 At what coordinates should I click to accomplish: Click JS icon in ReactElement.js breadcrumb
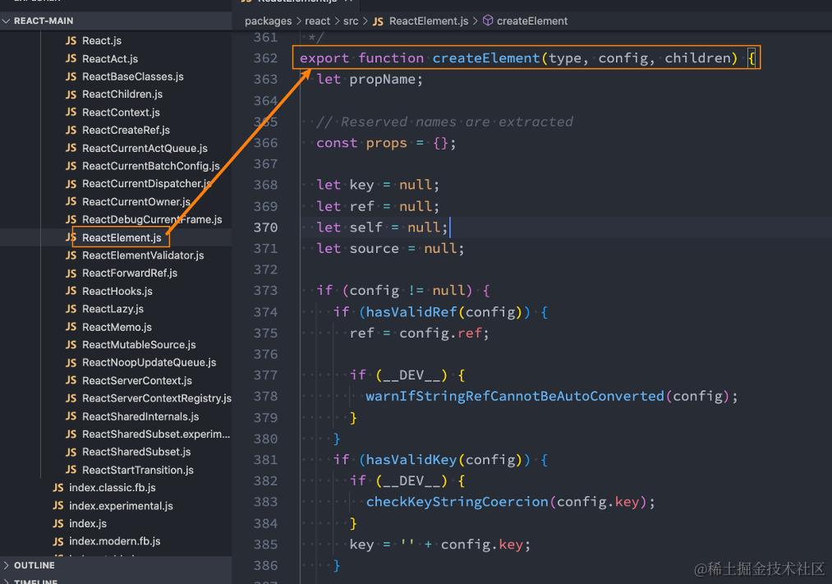coord(378,21)
